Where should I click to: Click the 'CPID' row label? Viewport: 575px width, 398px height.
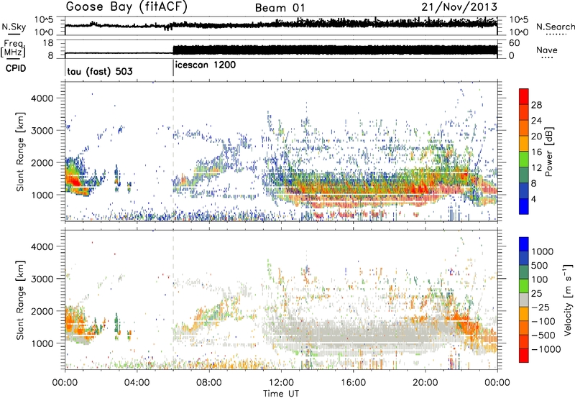16,68
